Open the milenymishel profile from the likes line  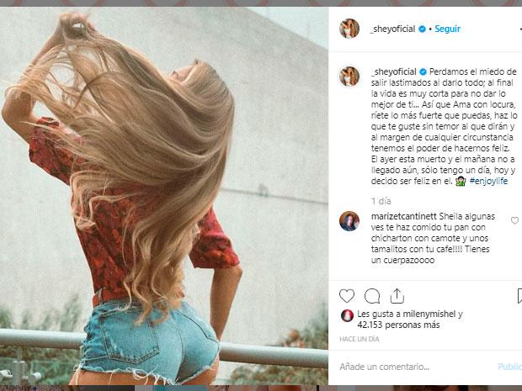coord(429,314)
